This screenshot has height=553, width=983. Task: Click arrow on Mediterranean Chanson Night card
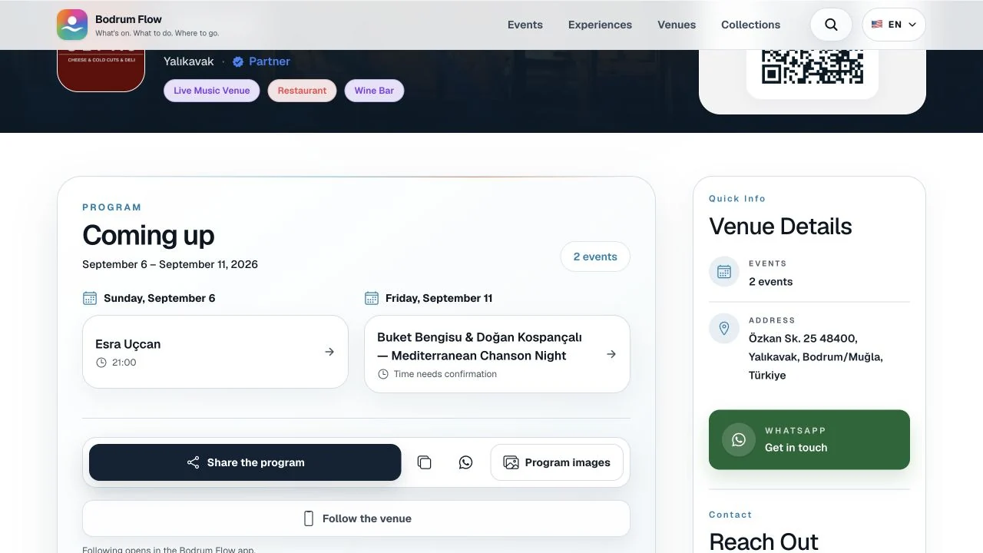tap(611, 354)
